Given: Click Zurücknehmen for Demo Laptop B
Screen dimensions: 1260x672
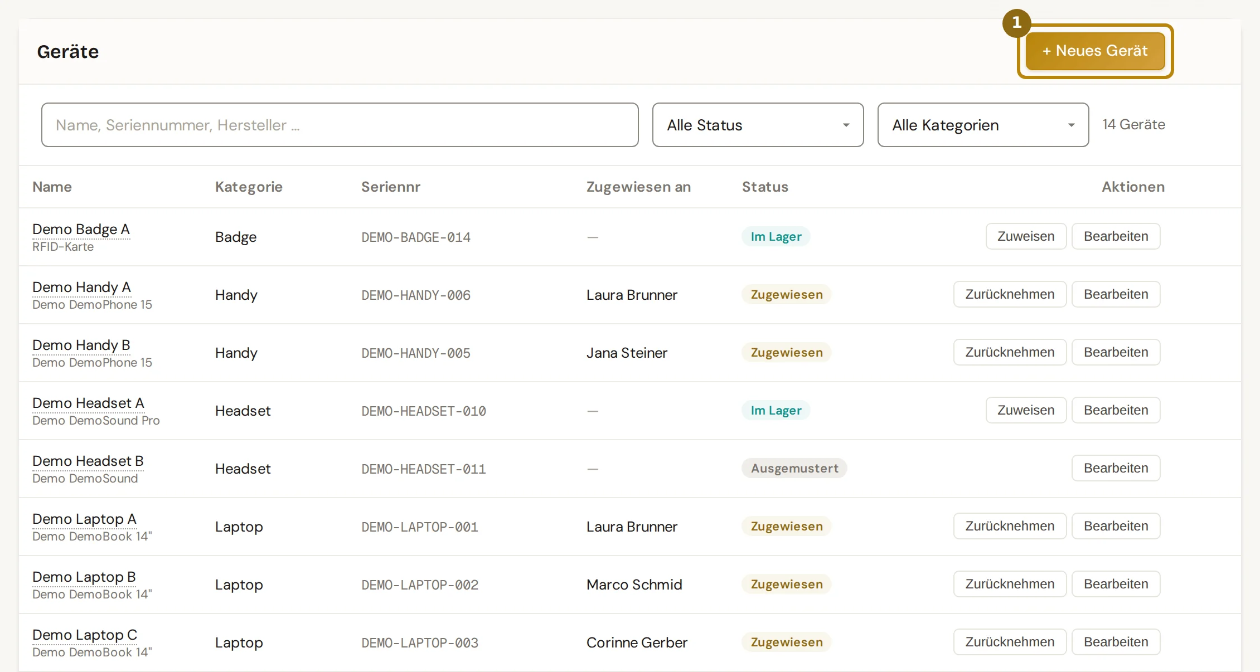Looking at the screenshot, I should coord(1010,584).
